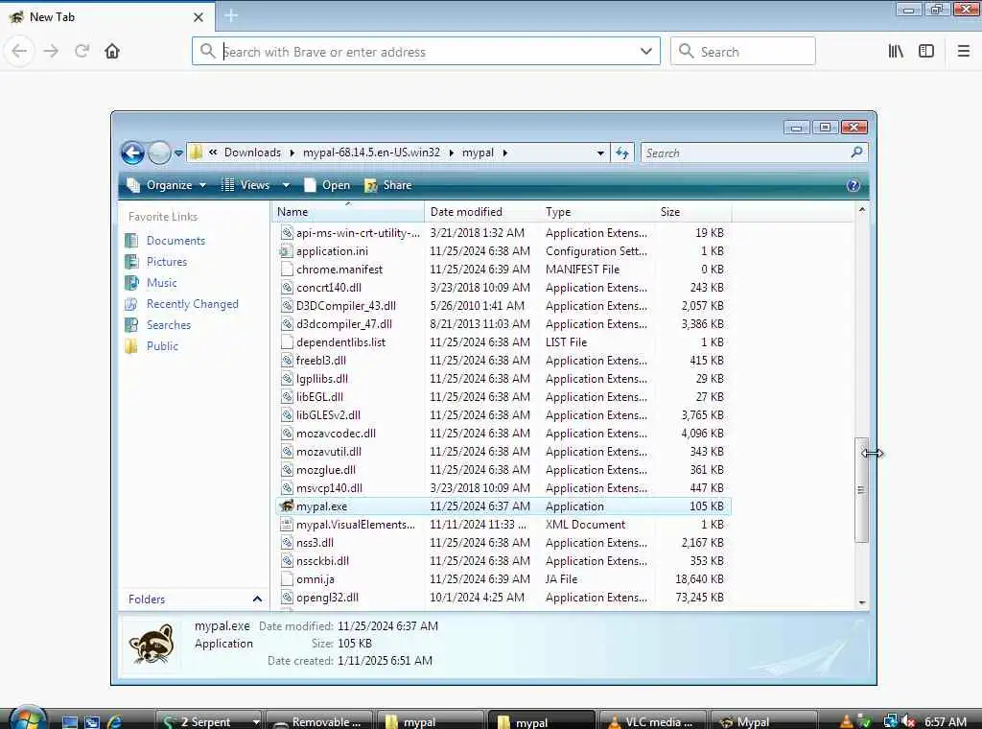This screenshot has width=982, height=729.
Task: Focus the Brave address bar
Action: [x=426, y=52]
